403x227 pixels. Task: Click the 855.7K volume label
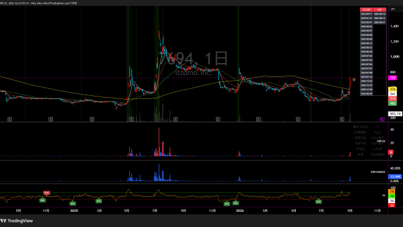[395, 113]
